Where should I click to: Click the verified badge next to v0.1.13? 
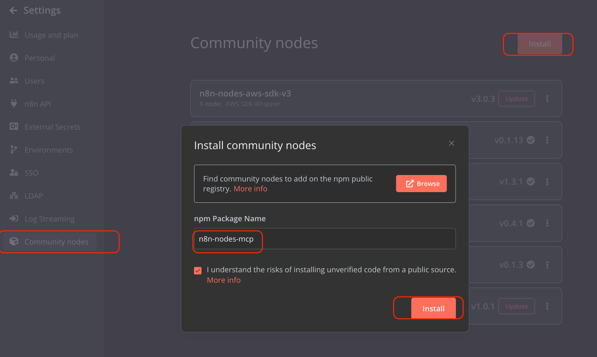[x=531, y=140]
